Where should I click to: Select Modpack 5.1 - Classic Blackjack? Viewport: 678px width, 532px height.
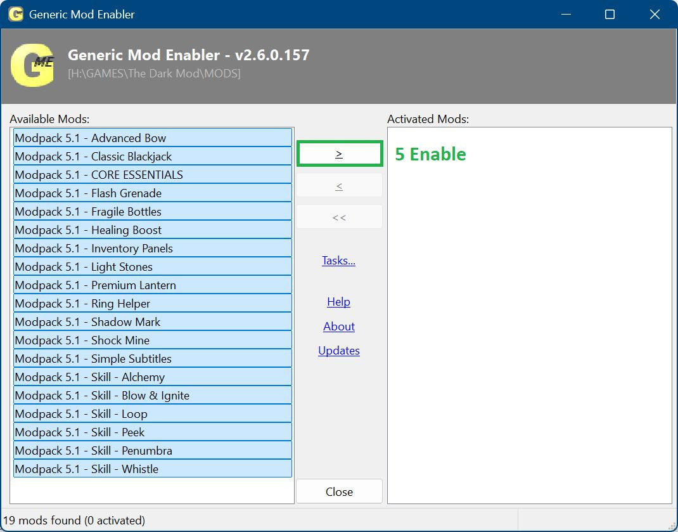(153, 156)
